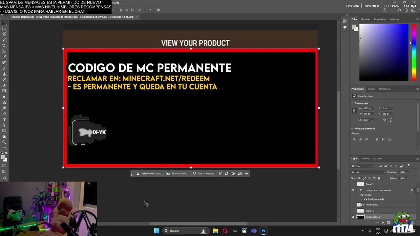
Task: Switch to the Muestras tab
Action: (365, 19)
